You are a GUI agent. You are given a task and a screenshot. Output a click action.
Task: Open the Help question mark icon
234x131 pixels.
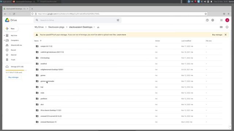tap(207, 20)
